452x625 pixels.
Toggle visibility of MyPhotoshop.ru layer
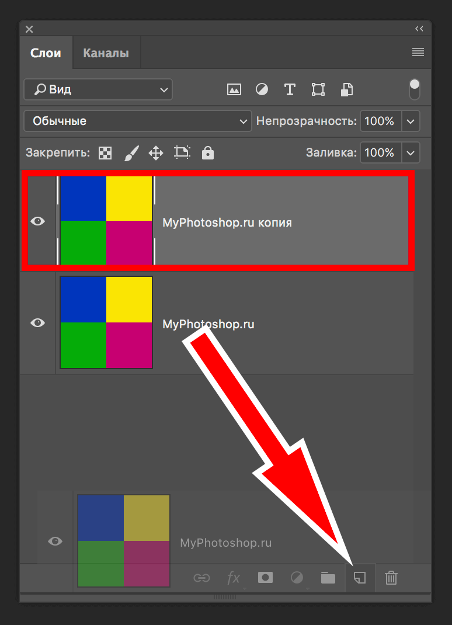[38, 322]
